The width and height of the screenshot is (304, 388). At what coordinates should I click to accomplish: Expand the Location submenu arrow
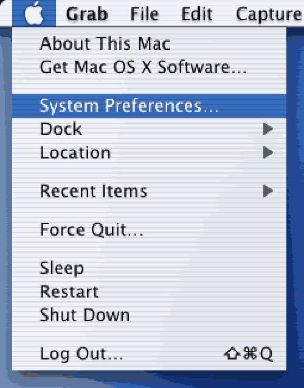268,152
